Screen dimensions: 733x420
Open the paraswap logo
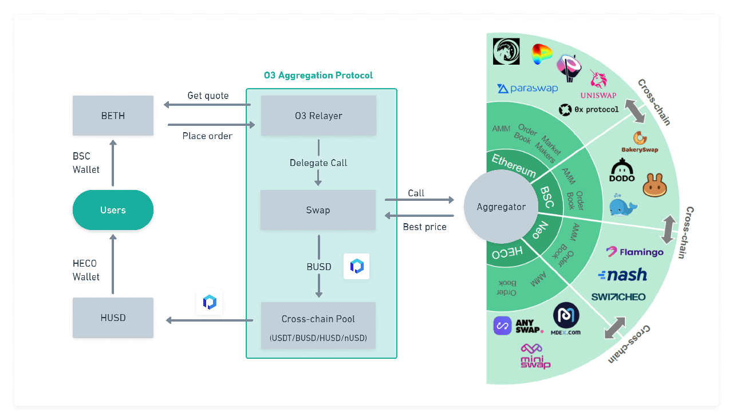[526, 89]
